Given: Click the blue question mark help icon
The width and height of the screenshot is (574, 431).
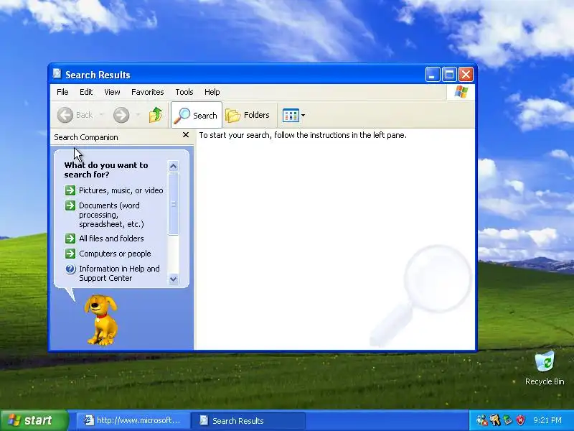Looking at the screenshot, I should [70, 269].
